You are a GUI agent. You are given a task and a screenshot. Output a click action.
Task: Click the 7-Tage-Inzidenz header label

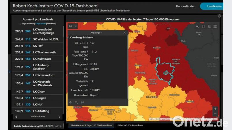(27, 24)
